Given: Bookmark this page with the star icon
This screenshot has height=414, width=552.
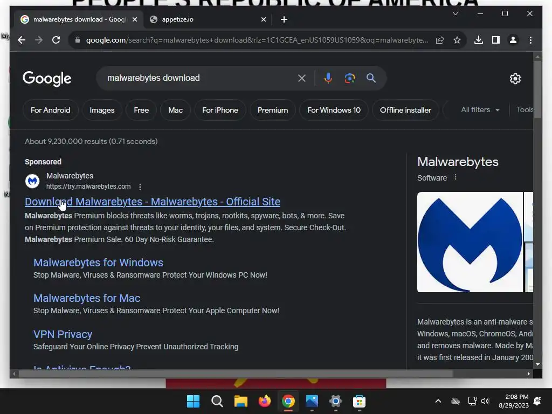Looking at the screenshot, I should click(457, 40).
